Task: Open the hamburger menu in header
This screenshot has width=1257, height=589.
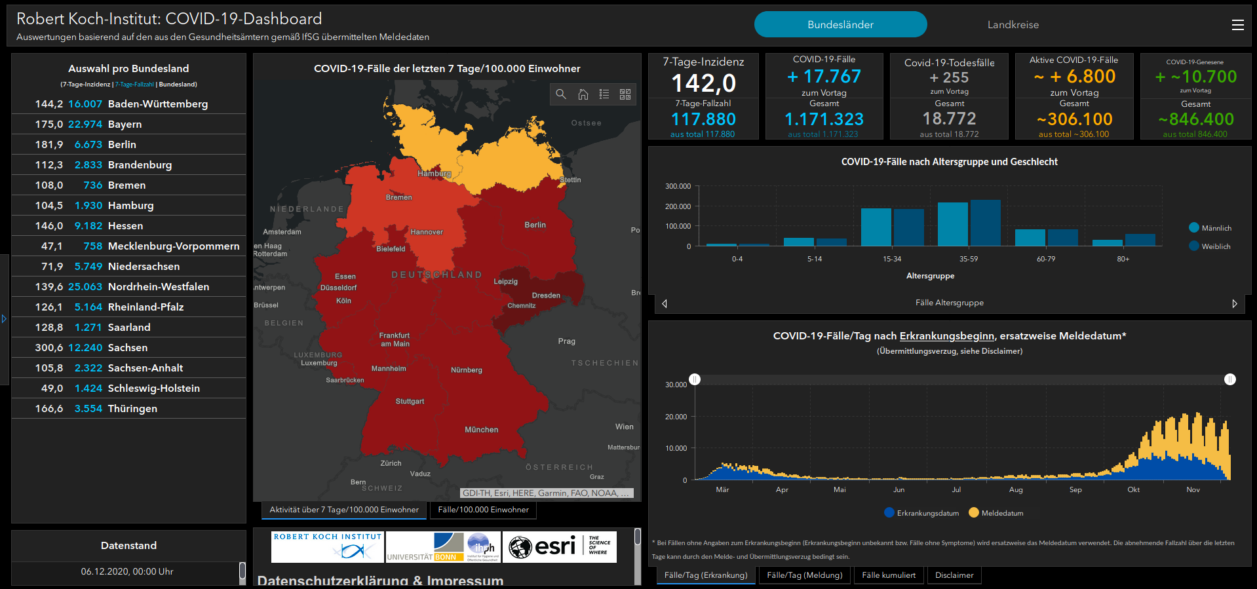Action: coord(1237,25)
